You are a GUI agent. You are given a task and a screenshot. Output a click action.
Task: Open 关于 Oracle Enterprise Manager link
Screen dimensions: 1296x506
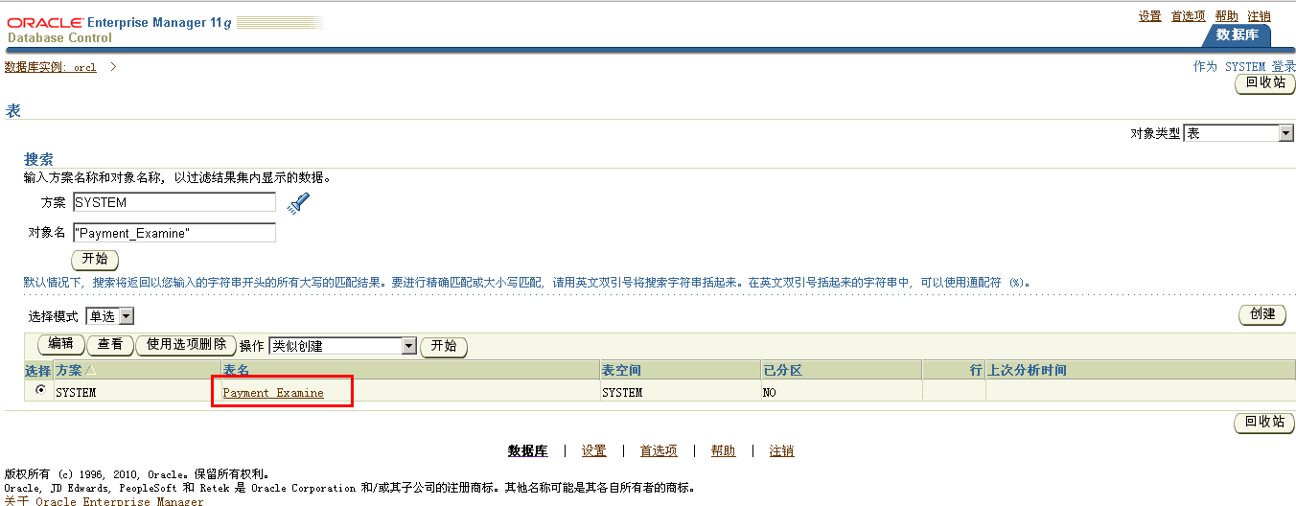pos(104,501)
